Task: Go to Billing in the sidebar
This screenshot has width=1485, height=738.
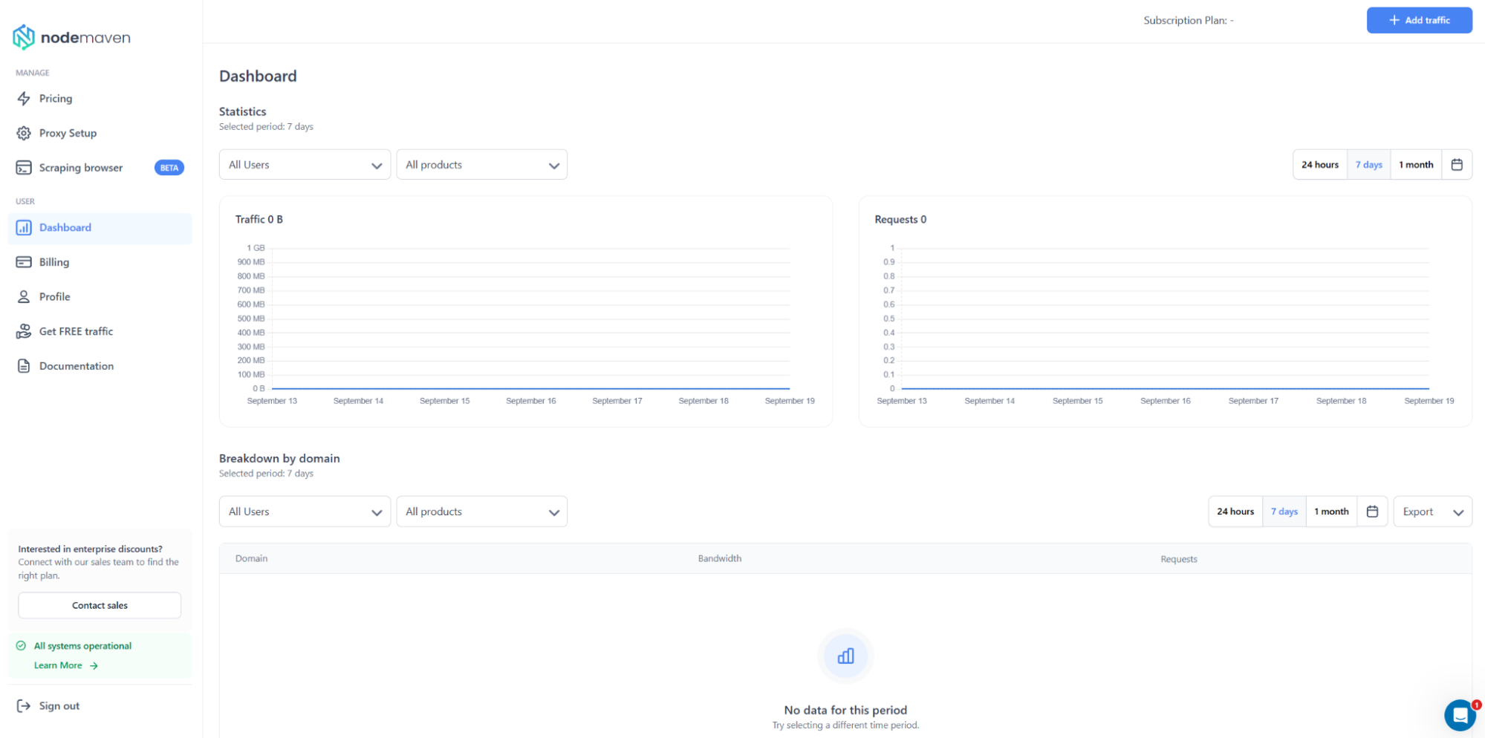Action: 54,262
